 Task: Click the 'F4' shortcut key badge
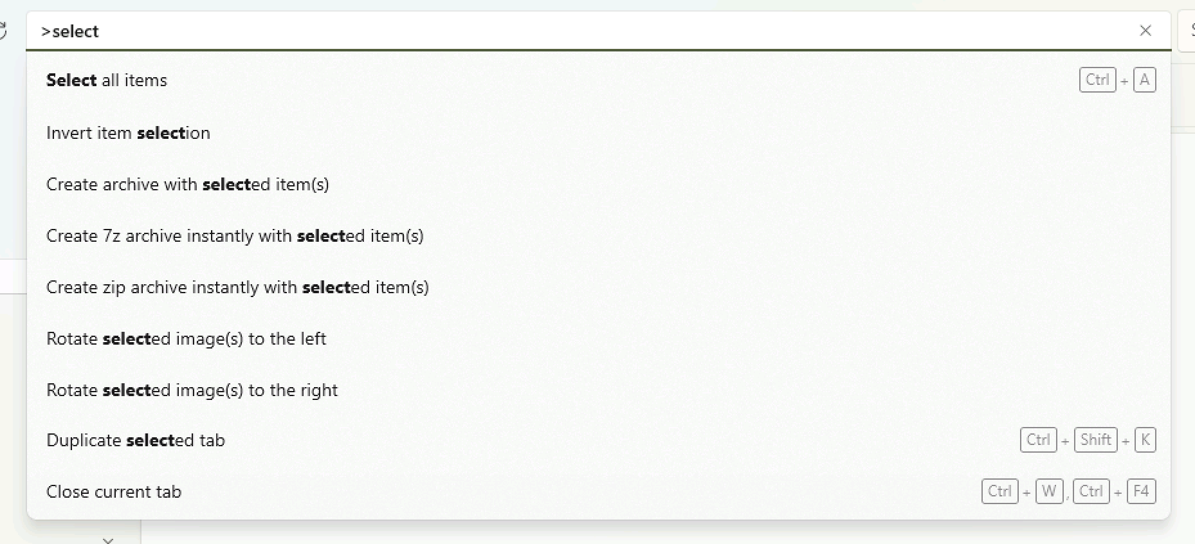click(1141, 492)
